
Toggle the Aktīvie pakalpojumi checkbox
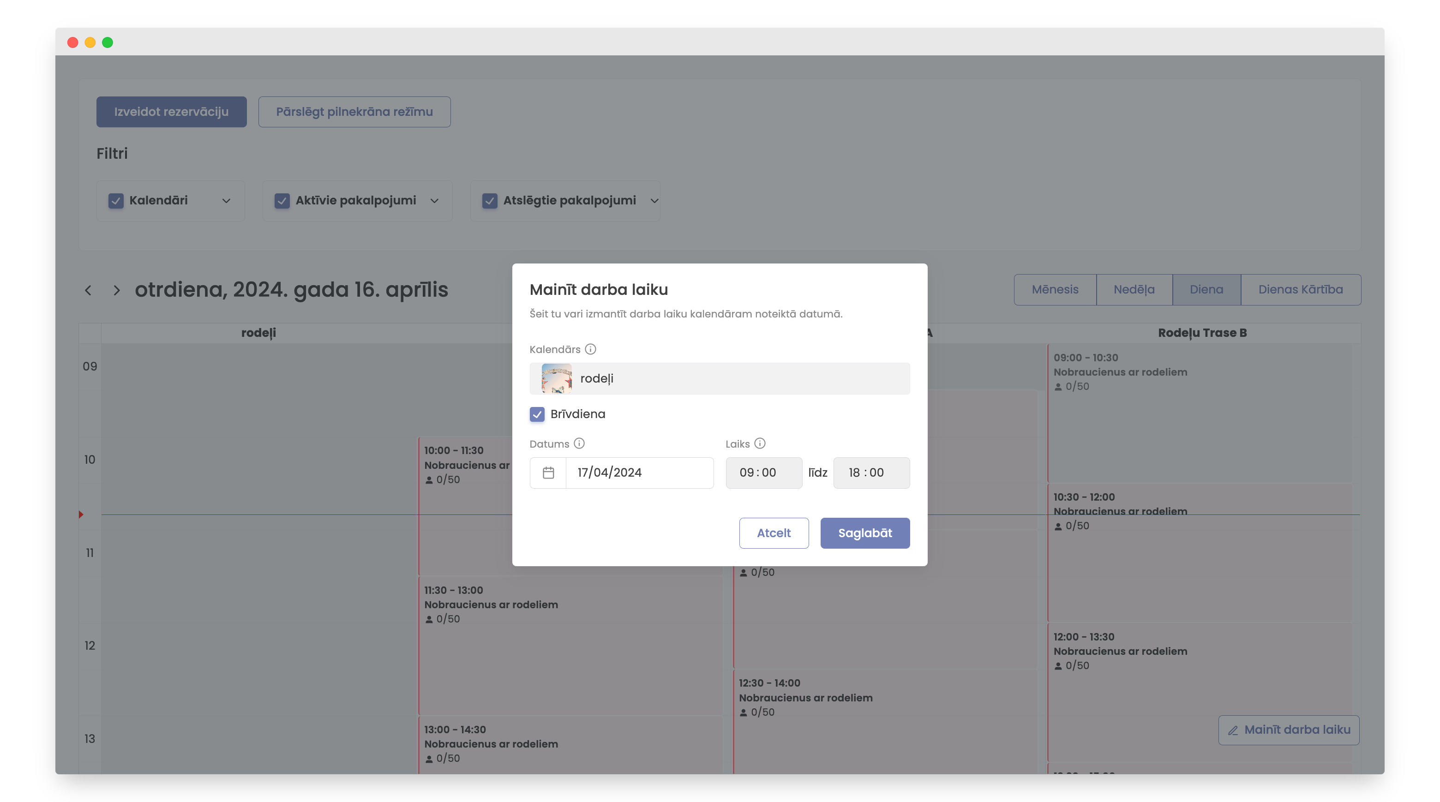282,201
